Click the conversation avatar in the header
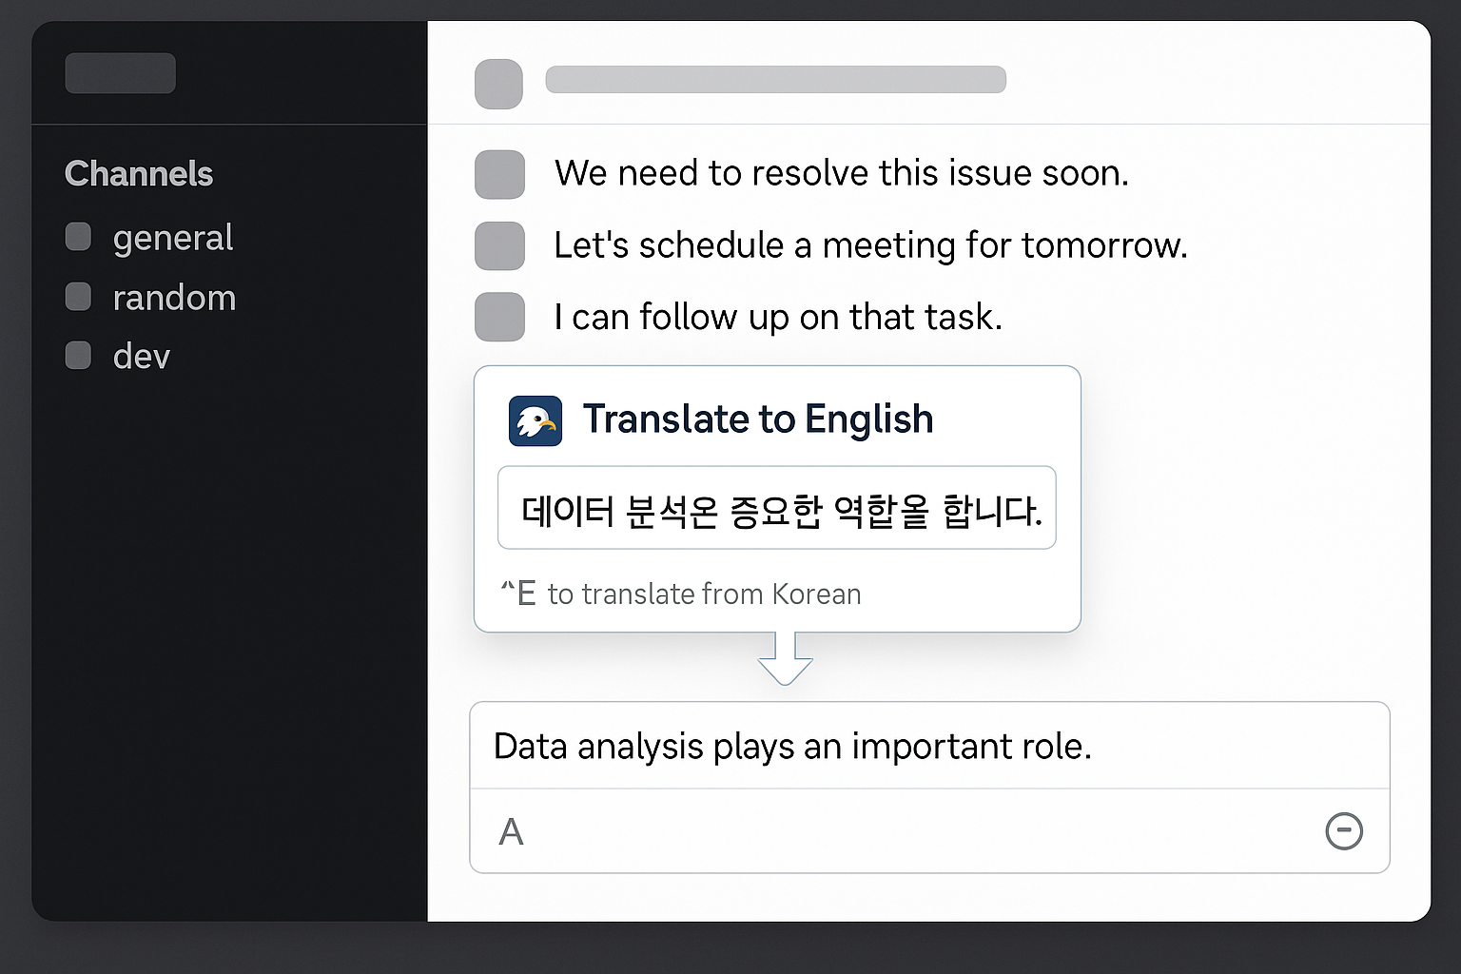1461x974 pixels. click(498, 84)
